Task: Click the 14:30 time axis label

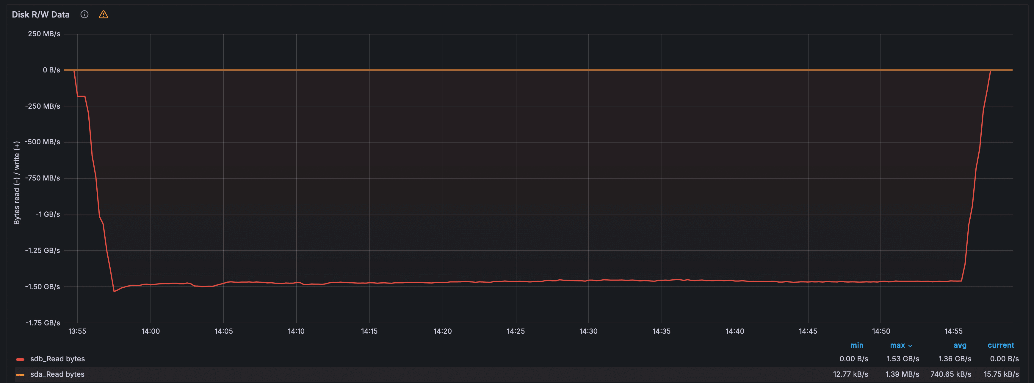Action: pyautogui.click(x=588, y=331)
